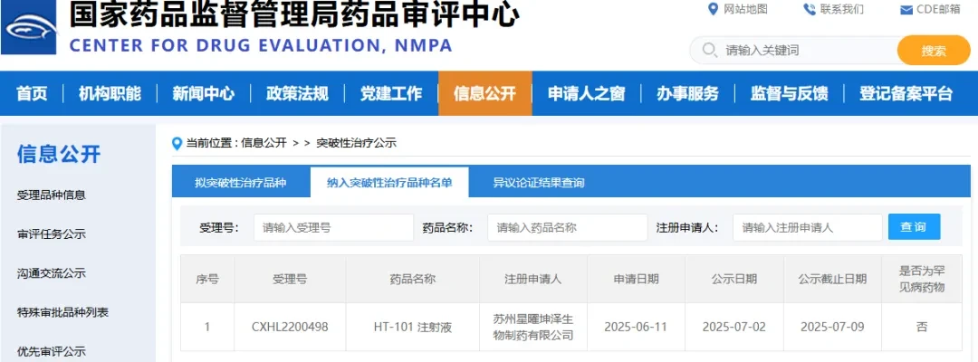Click 受理号 CXHL2200498 in the table

point(290,327)
